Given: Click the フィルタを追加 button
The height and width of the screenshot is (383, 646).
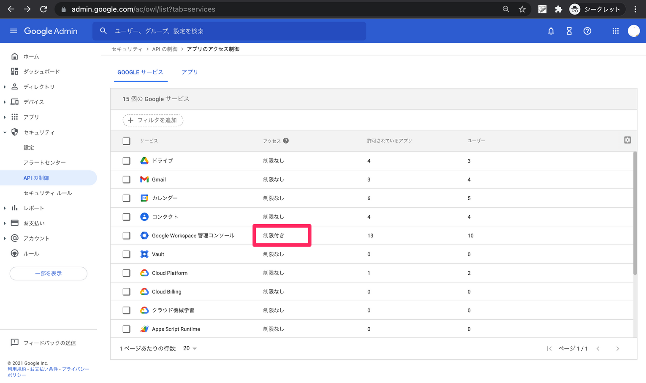Looking at the screenshot, I should [x=153, y=120].
